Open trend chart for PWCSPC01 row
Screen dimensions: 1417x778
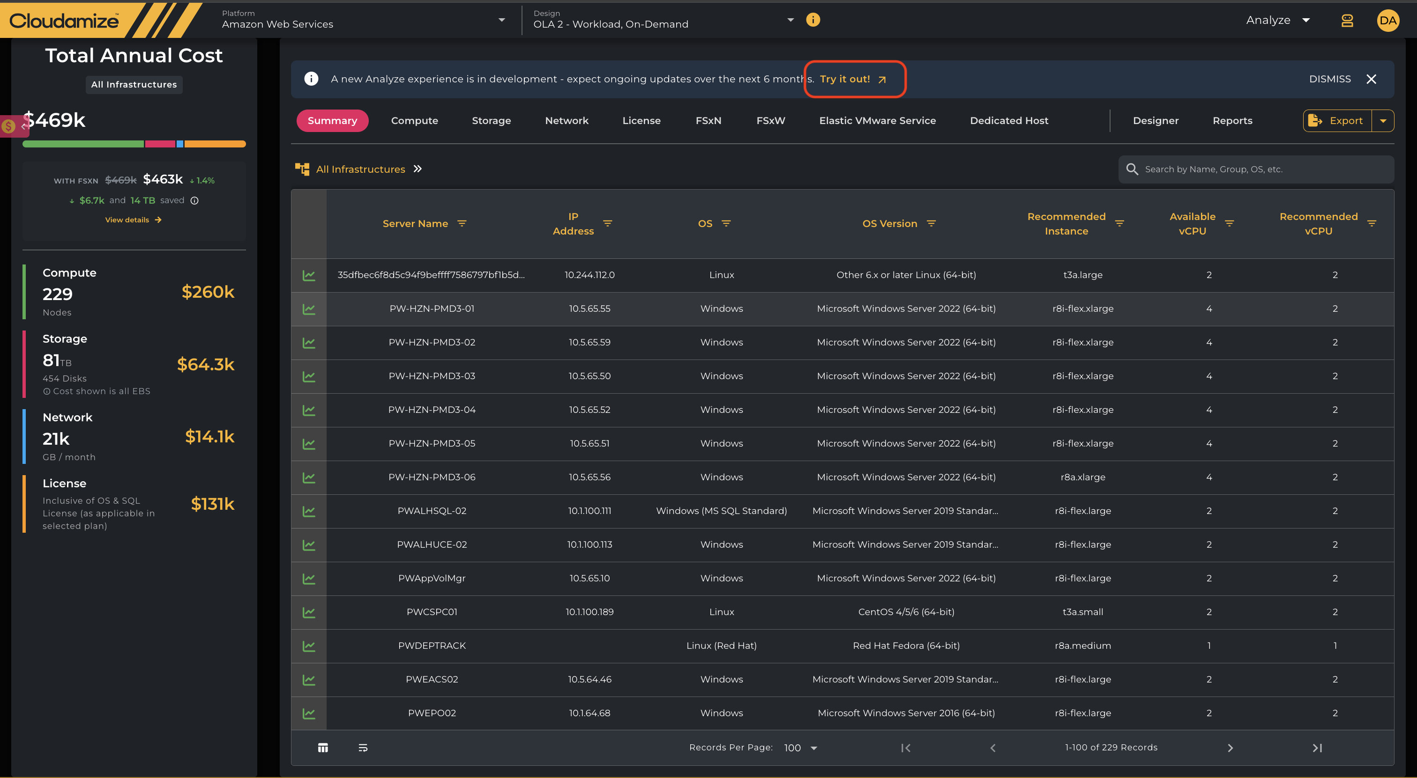[309, 612]
